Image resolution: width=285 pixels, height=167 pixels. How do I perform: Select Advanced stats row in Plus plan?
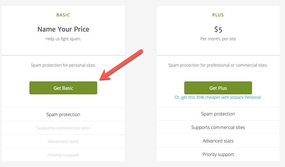click(218, 141)
